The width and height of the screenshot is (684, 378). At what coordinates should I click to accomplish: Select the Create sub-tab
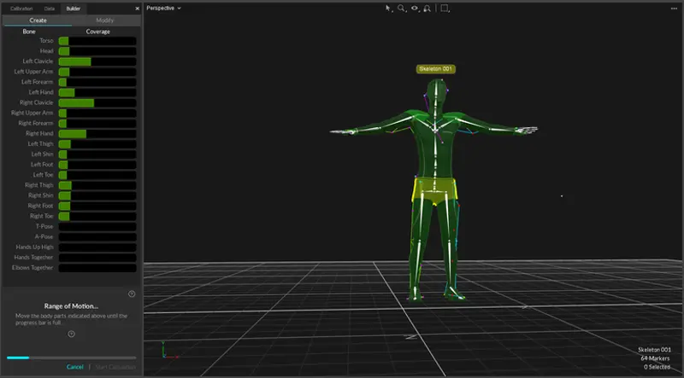pos(37,20)
